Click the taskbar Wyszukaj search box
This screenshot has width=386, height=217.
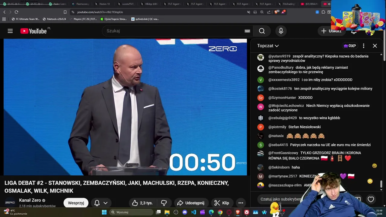pyautogui.click(x=131, y=212)
